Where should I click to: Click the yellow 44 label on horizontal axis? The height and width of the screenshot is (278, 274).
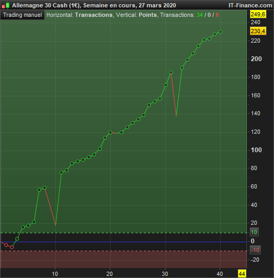point(242,274)
